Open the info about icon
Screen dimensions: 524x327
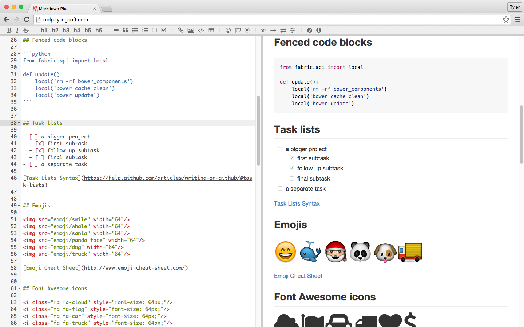[319, 31]
